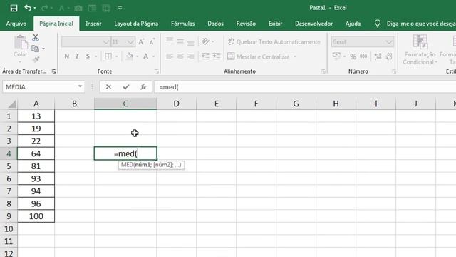Viewport: 456px width, 257px height.
Task: Open the Revisão tab
Action: pyautogui.click(x=246, y=24)
